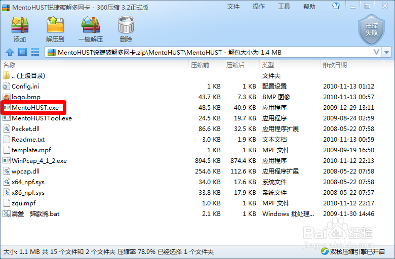Image resolution: width=395 pixels, height=259 pixels.
Task: Click the 解压到 (Extract to) icon
Action: (55, 25)
